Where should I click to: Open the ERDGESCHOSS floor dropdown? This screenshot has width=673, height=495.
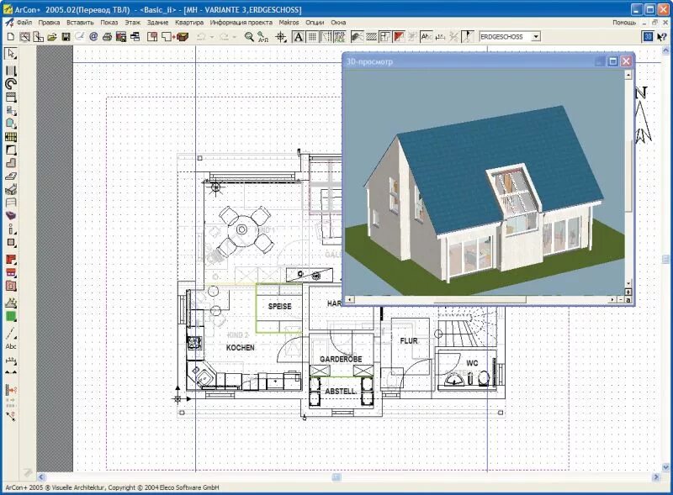pyautogui.click(x=536, y=37)
